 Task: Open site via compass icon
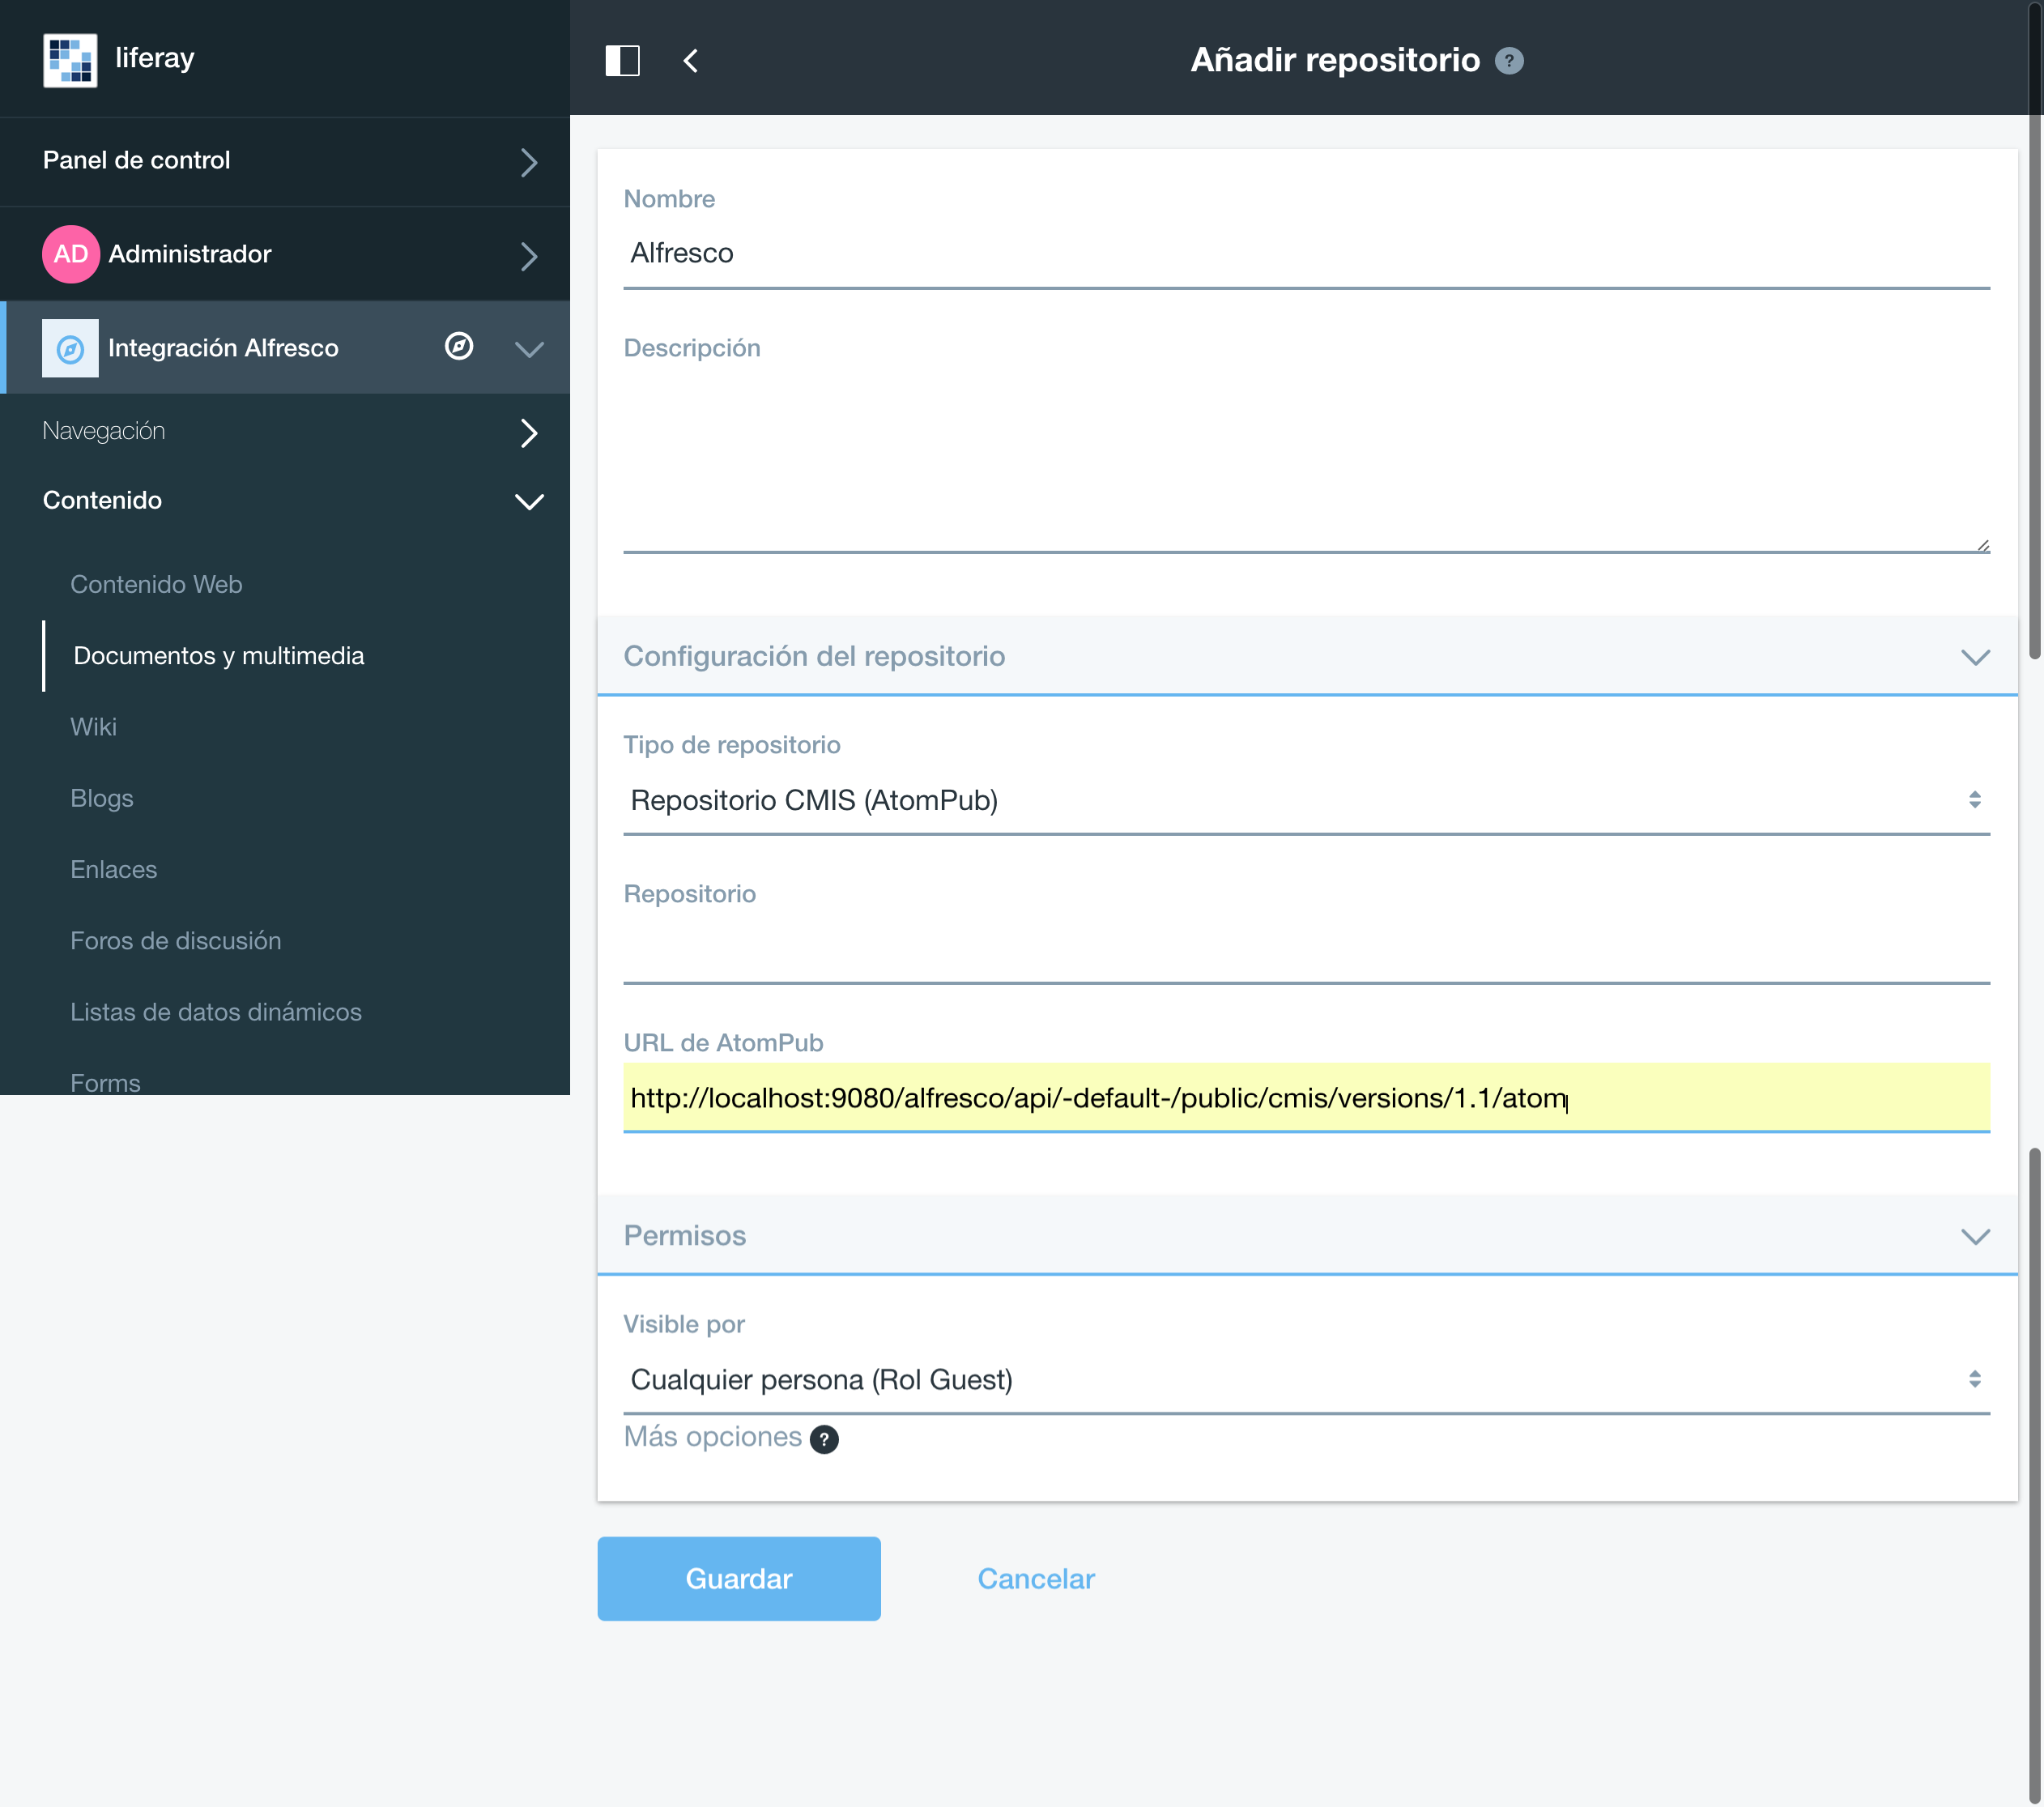coord(459,346)
